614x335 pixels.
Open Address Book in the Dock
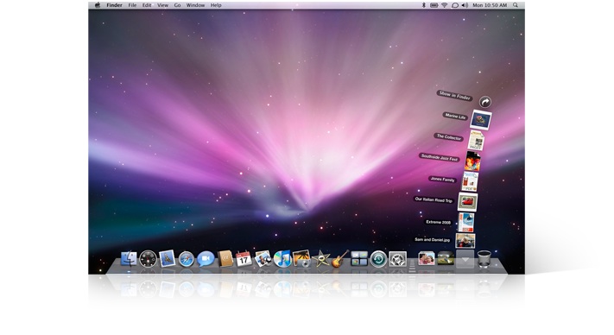click(x=225, y=259)
